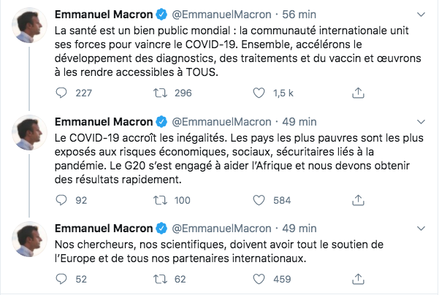Reply to the tweet about nos chercheurs
The width and height of the screenshot is (439, 295).
(63, 278)
